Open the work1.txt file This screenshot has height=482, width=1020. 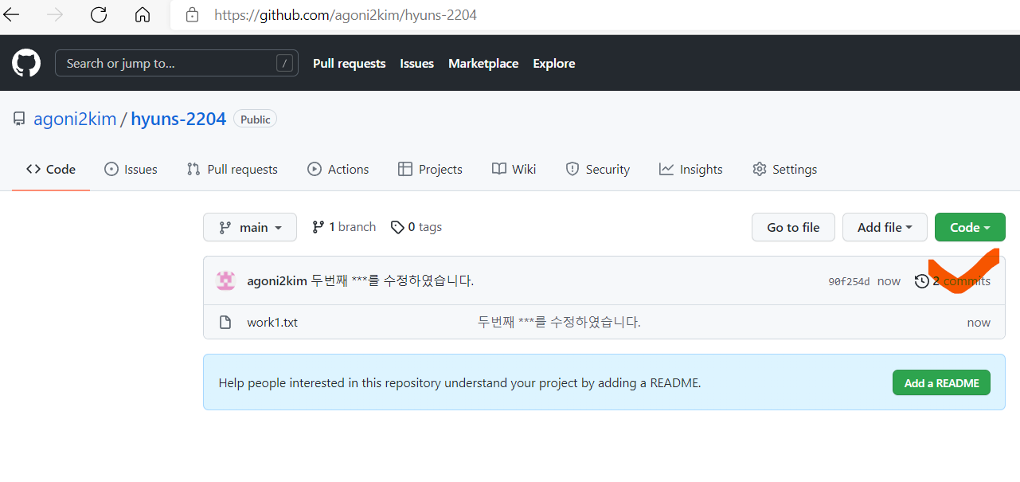[x=272, y=323]
